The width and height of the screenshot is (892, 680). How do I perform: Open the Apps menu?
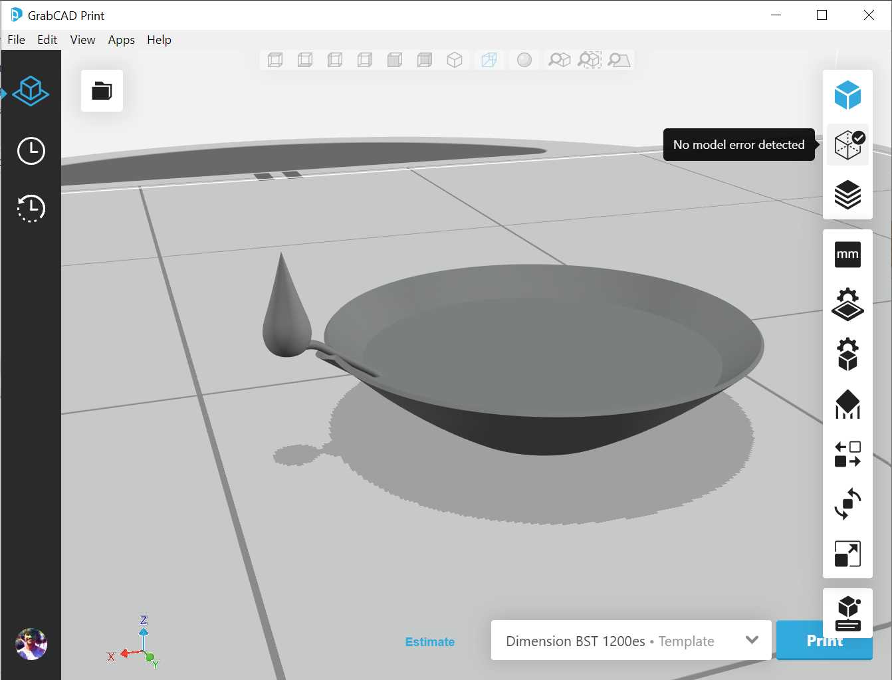[122, 40]
